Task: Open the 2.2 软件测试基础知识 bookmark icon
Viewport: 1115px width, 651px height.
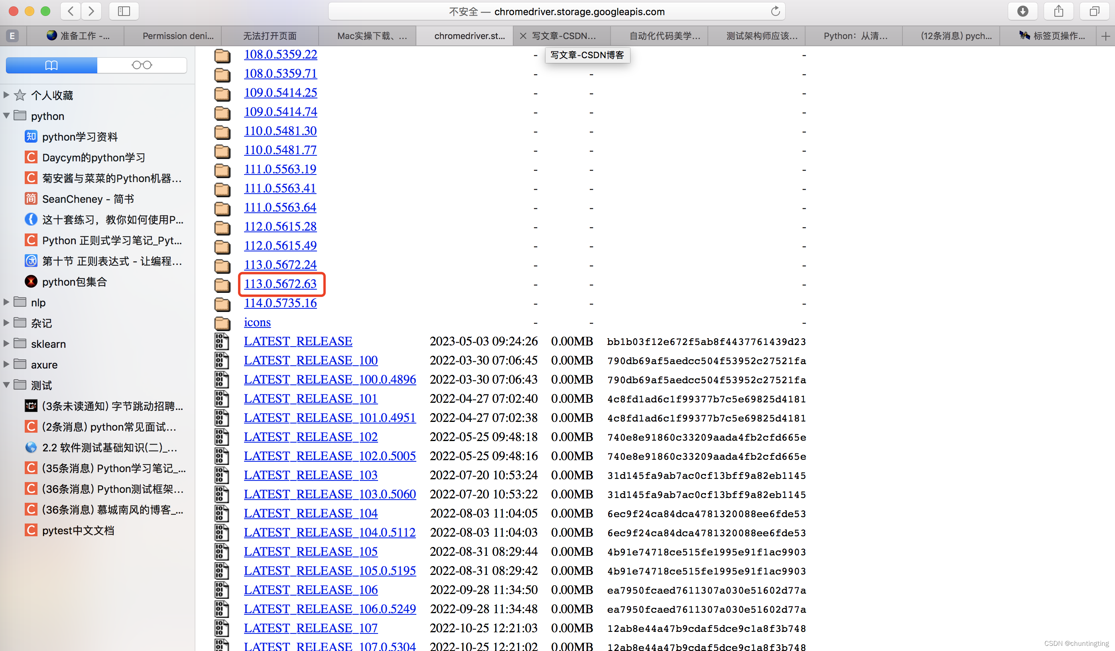Action: [31, 447]
